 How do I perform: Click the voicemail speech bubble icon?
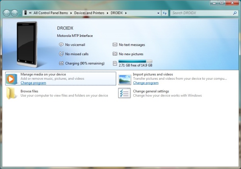(61, 44)
